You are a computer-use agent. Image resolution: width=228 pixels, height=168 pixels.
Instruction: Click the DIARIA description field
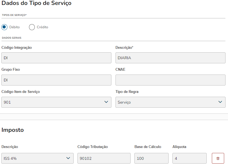[170, 58]
